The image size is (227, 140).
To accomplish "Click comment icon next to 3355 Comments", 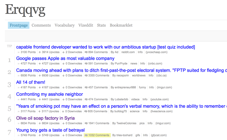I will 86,76.
